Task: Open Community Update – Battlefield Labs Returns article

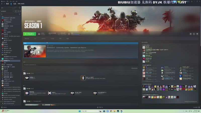Action: click(66, 48)
